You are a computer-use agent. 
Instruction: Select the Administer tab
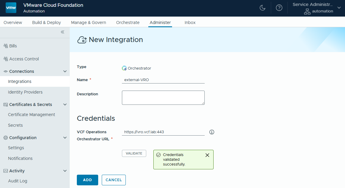click(160, 23)
